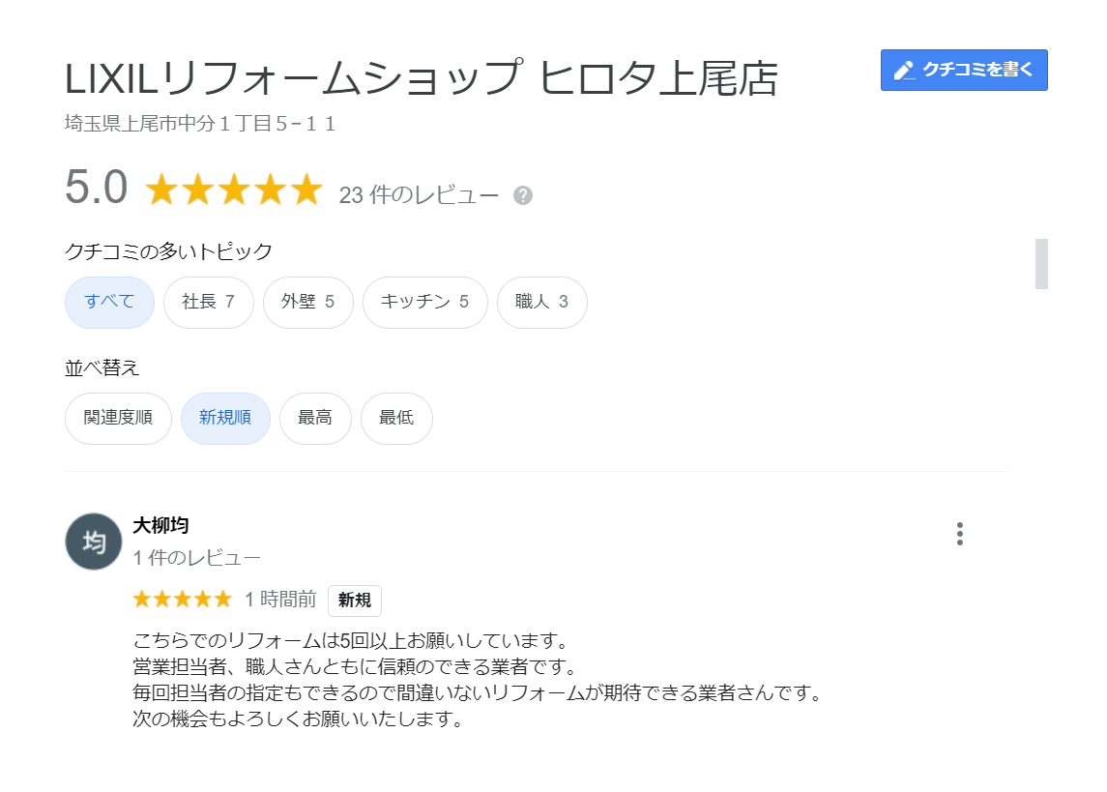
Task: Filter reviews by 社長 topic
Action: 209,302
